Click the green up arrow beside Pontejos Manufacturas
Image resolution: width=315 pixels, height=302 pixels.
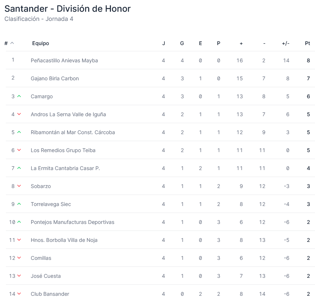pyautogui.click(x=19, y=222)
